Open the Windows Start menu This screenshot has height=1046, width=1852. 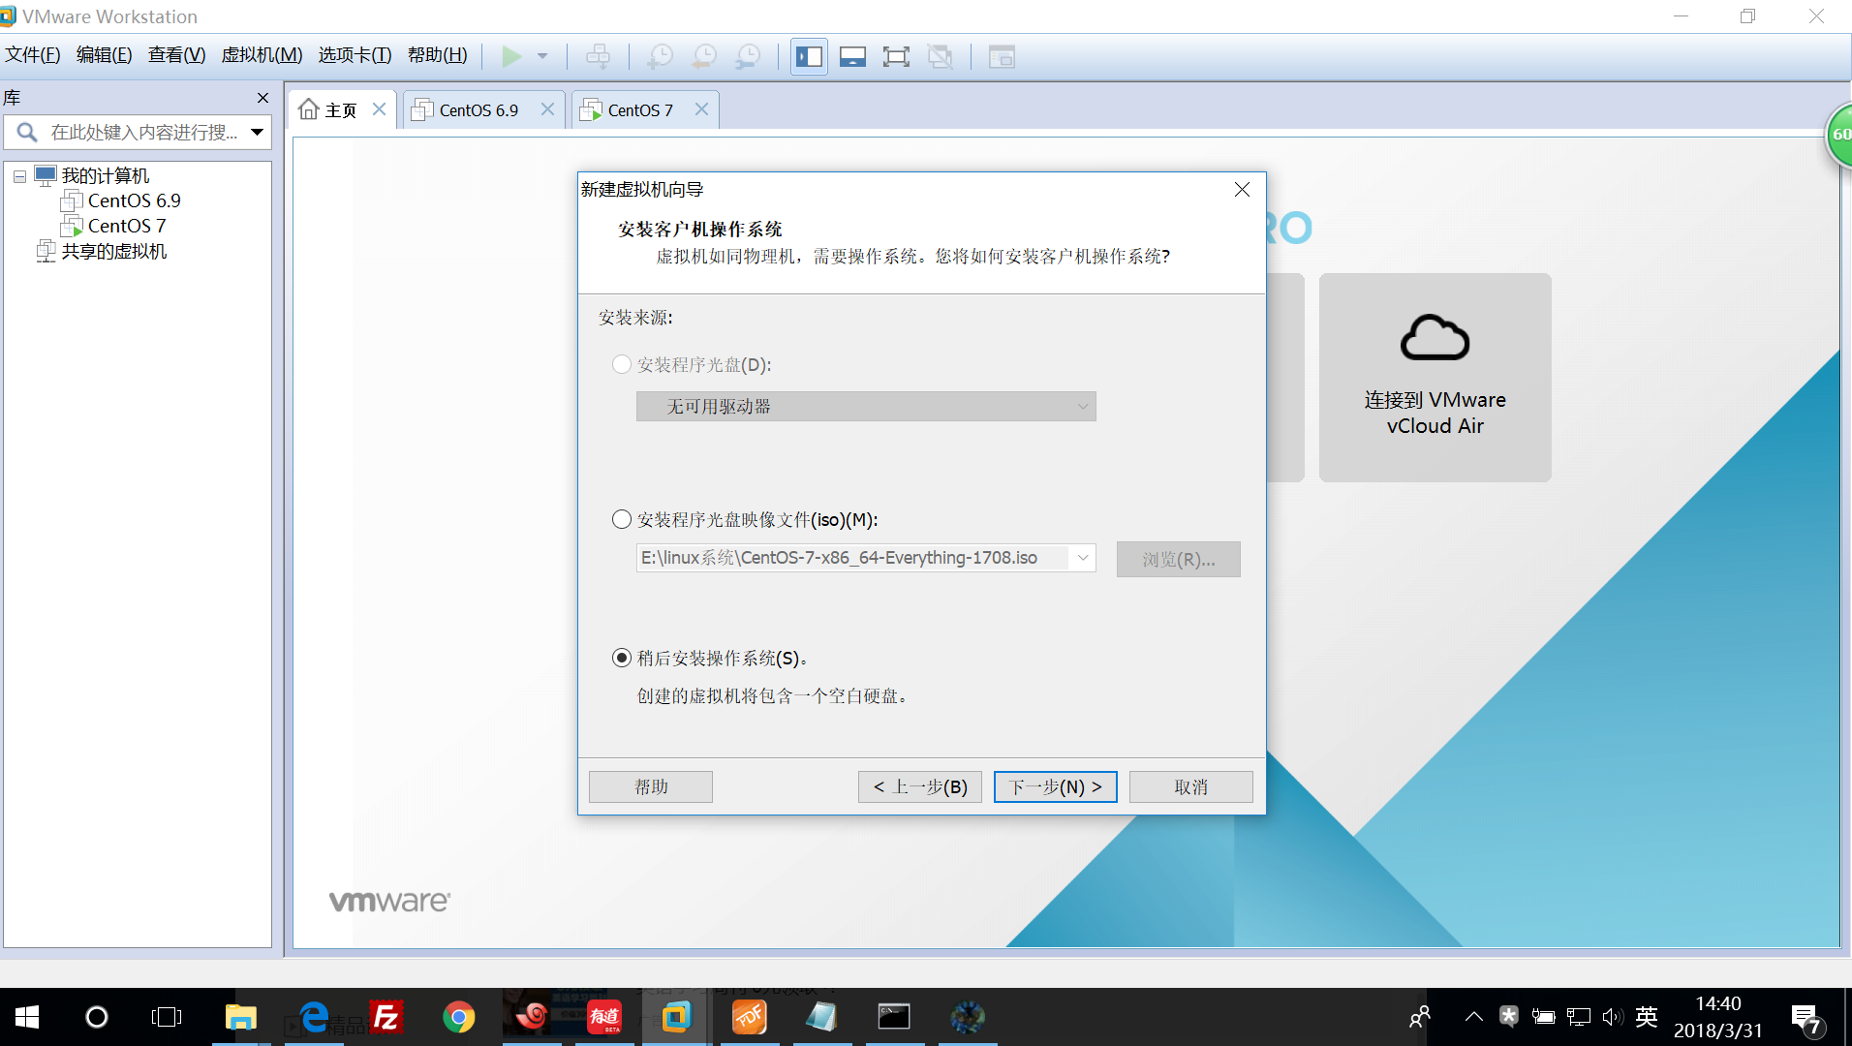click(x=27, y=1017)
